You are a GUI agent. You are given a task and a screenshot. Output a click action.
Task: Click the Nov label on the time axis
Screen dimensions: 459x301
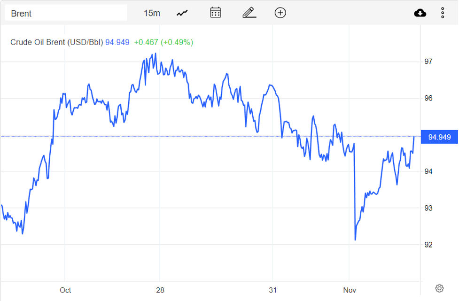pyautogui.click(x=350, y=290)
